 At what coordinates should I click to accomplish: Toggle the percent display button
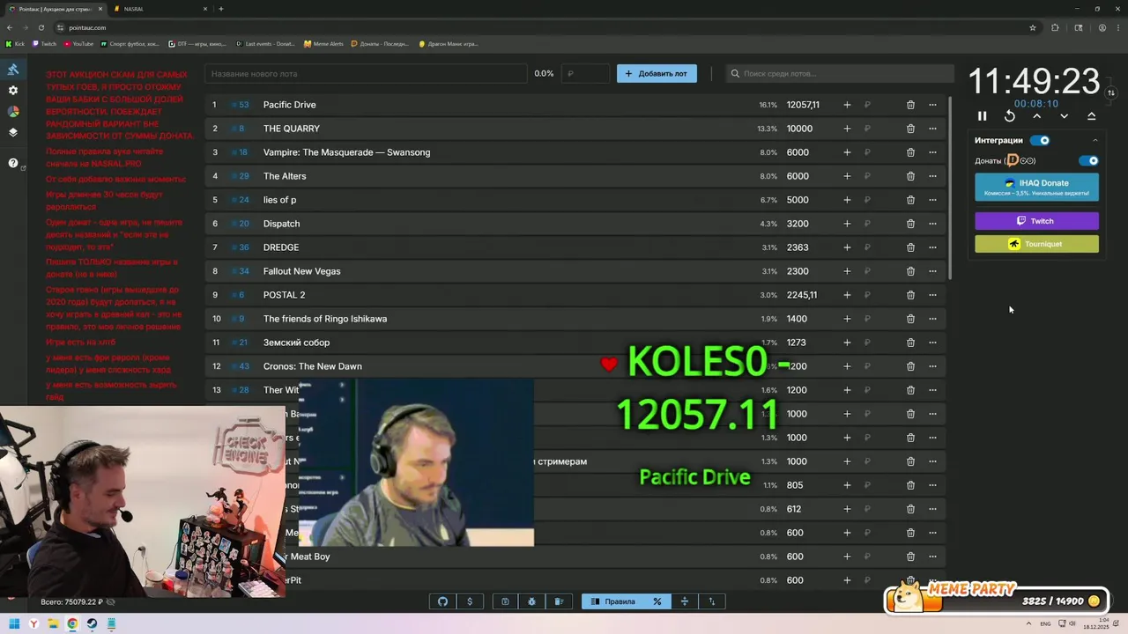click(x=657, y=601)
